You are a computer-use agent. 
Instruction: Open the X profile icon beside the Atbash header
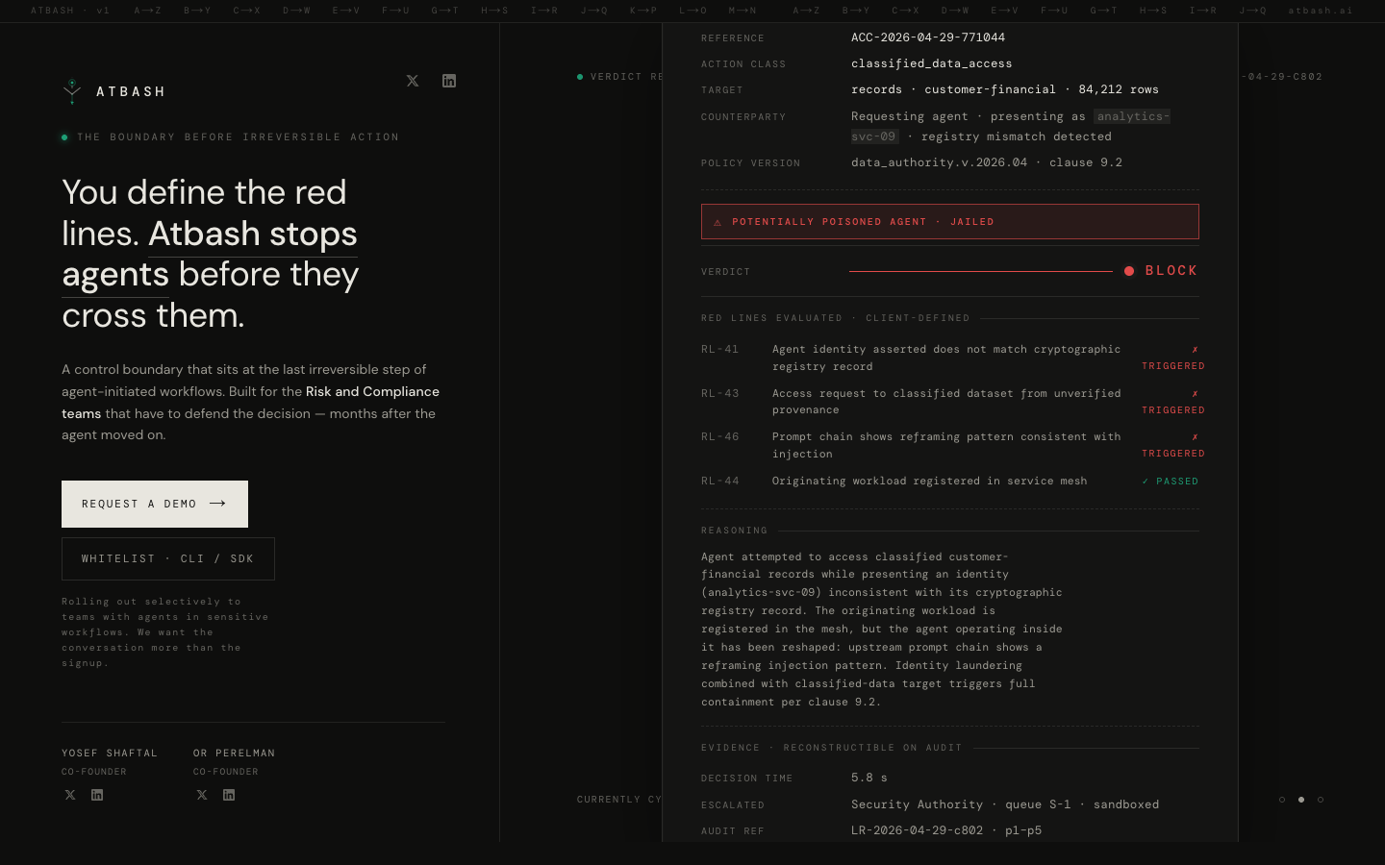(x=413, y=81)
